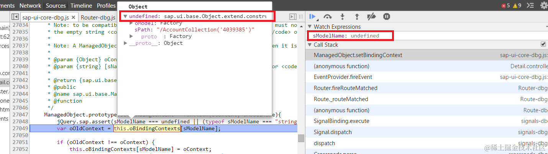Select the anonymous function frame from Route-dbg
This screenshot has width=548, height=154.
pos(427,110)
